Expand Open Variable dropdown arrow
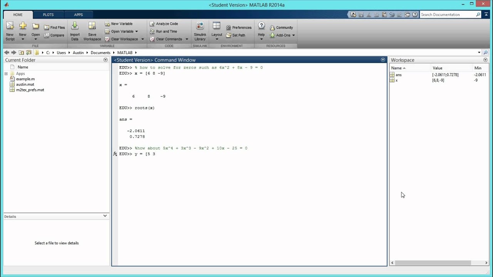 click(x=136, y=32)
